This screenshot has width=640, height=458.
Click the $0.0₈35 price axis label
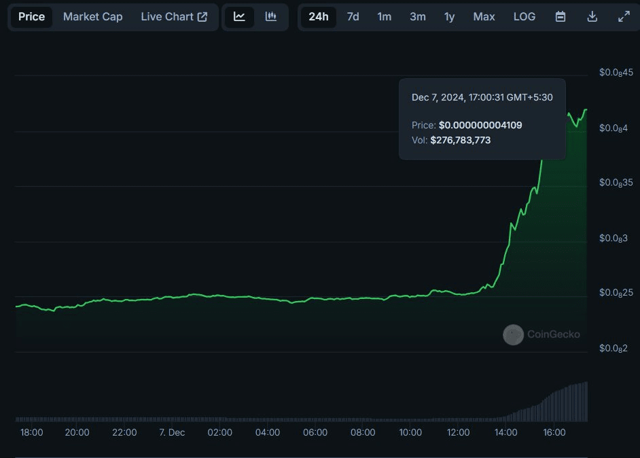point(616,183)
